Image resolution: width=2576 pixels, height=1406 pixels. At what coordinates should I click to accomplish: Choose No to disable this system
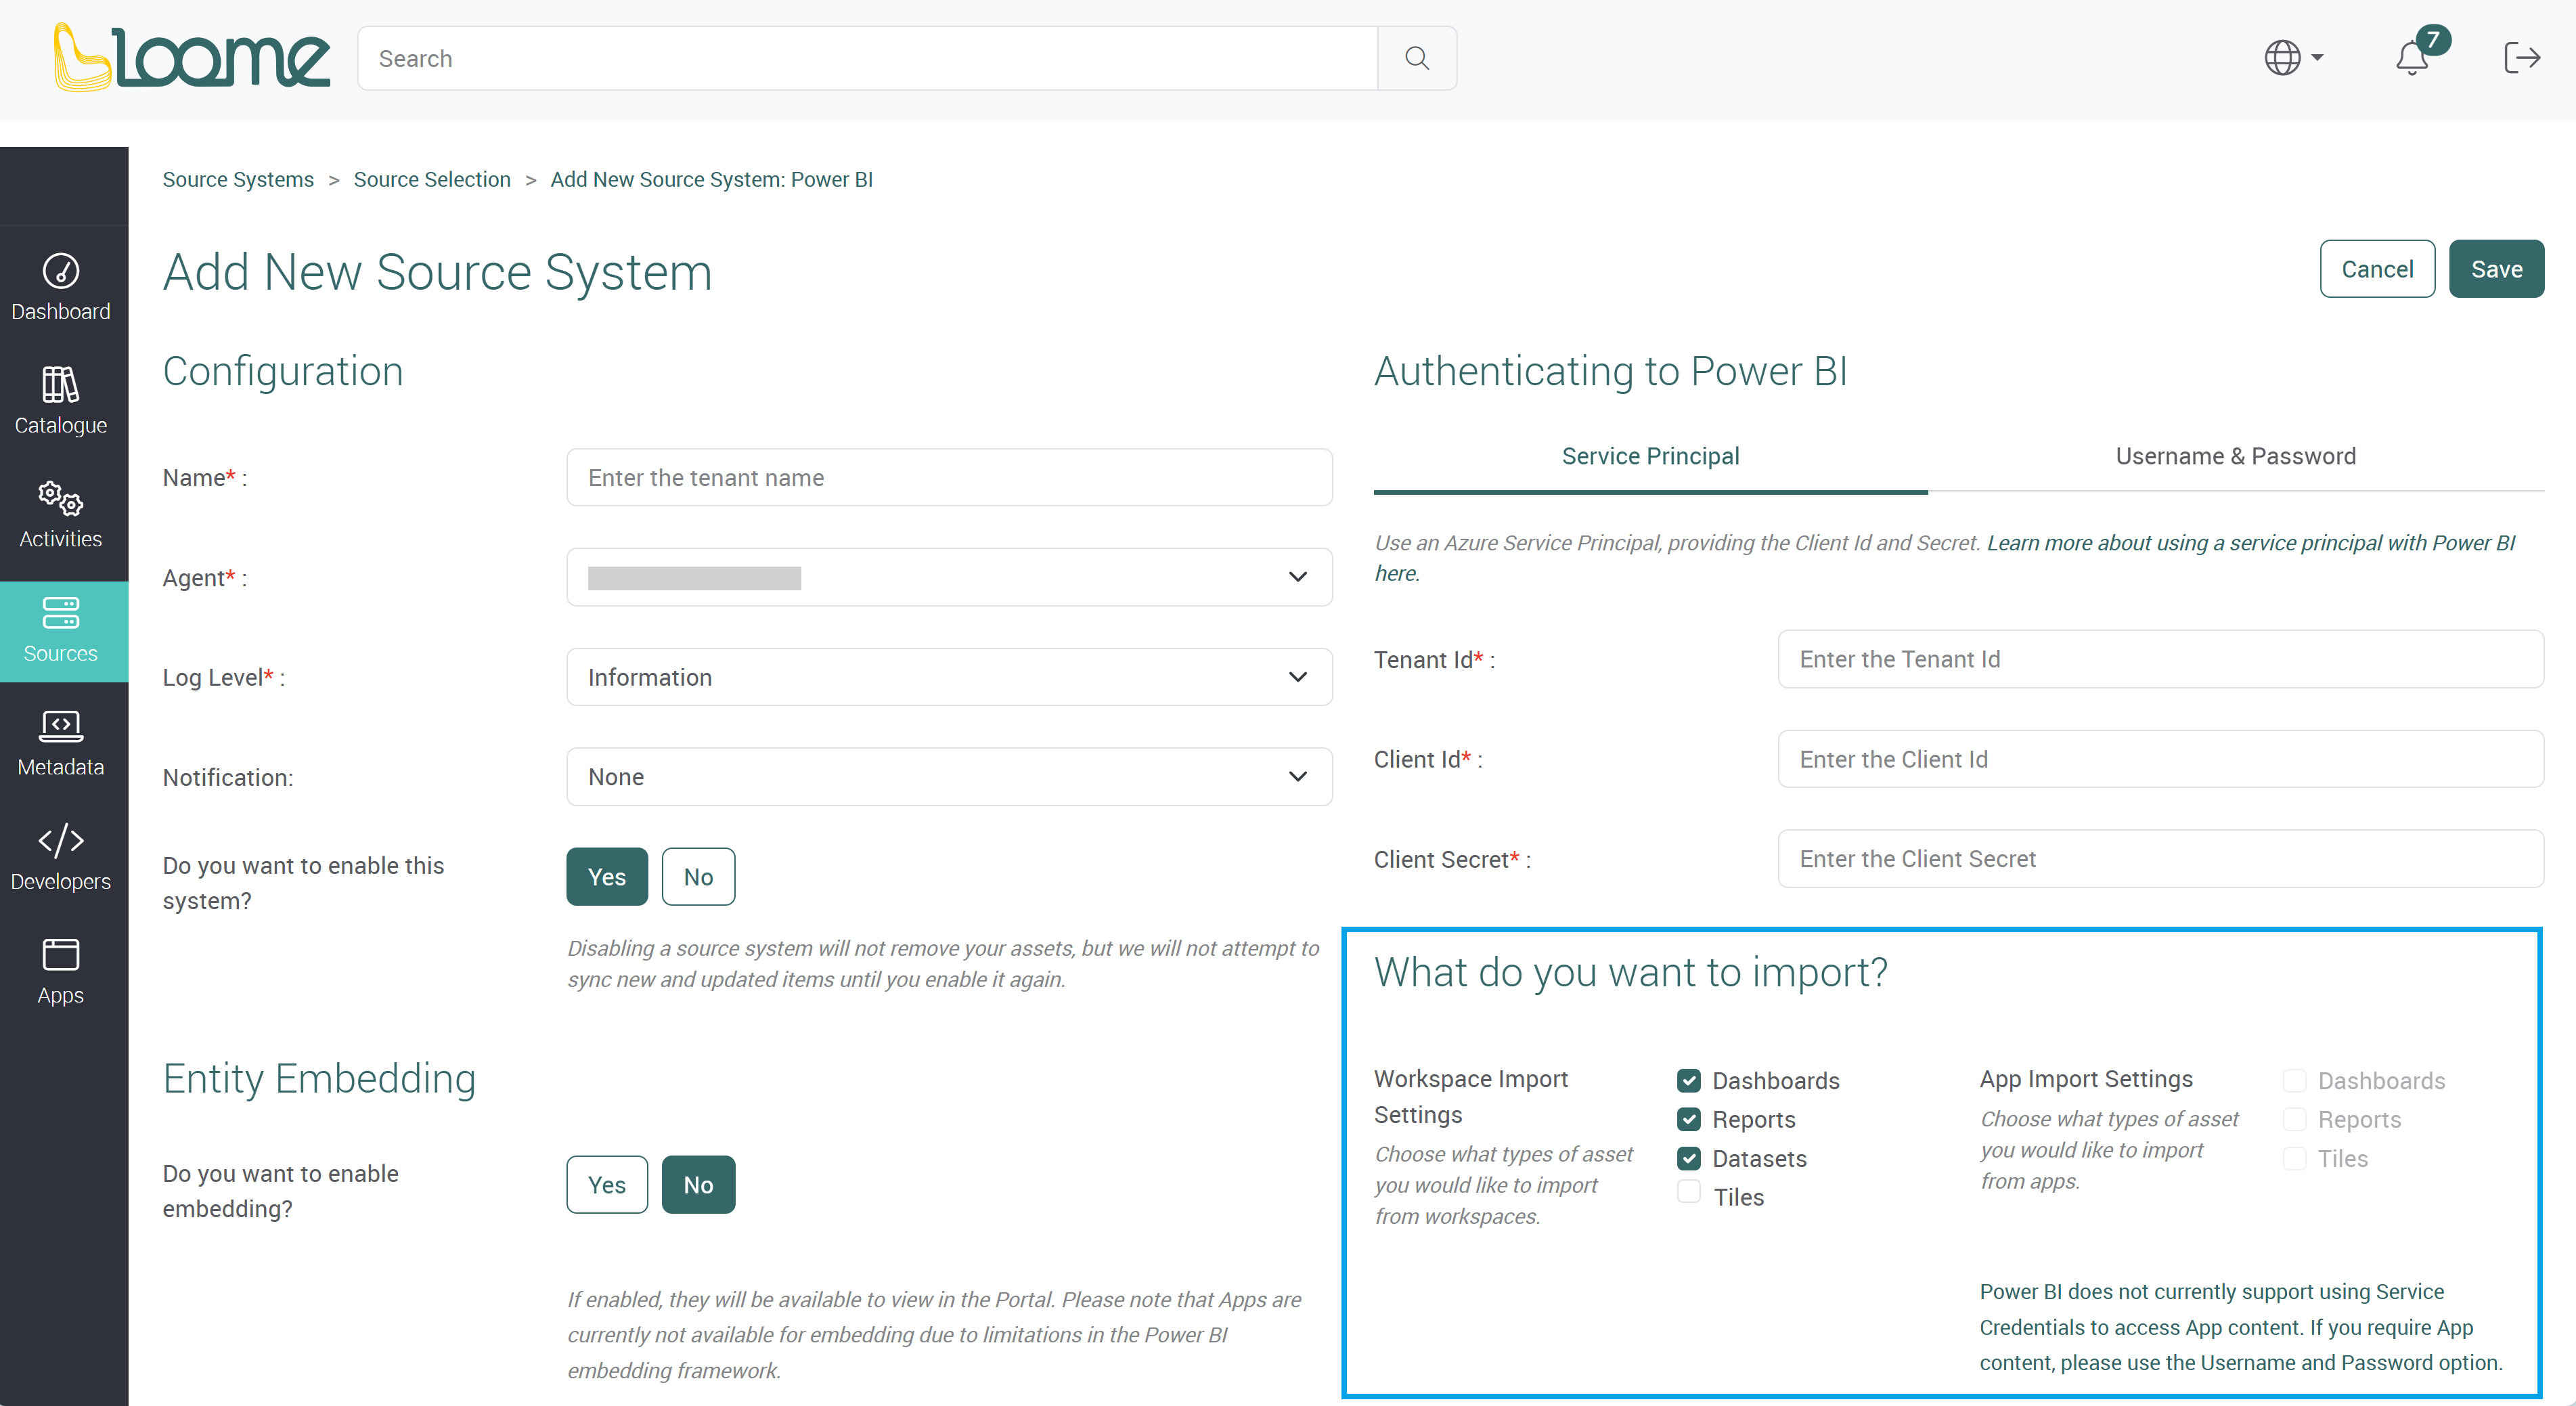point(698,877)
